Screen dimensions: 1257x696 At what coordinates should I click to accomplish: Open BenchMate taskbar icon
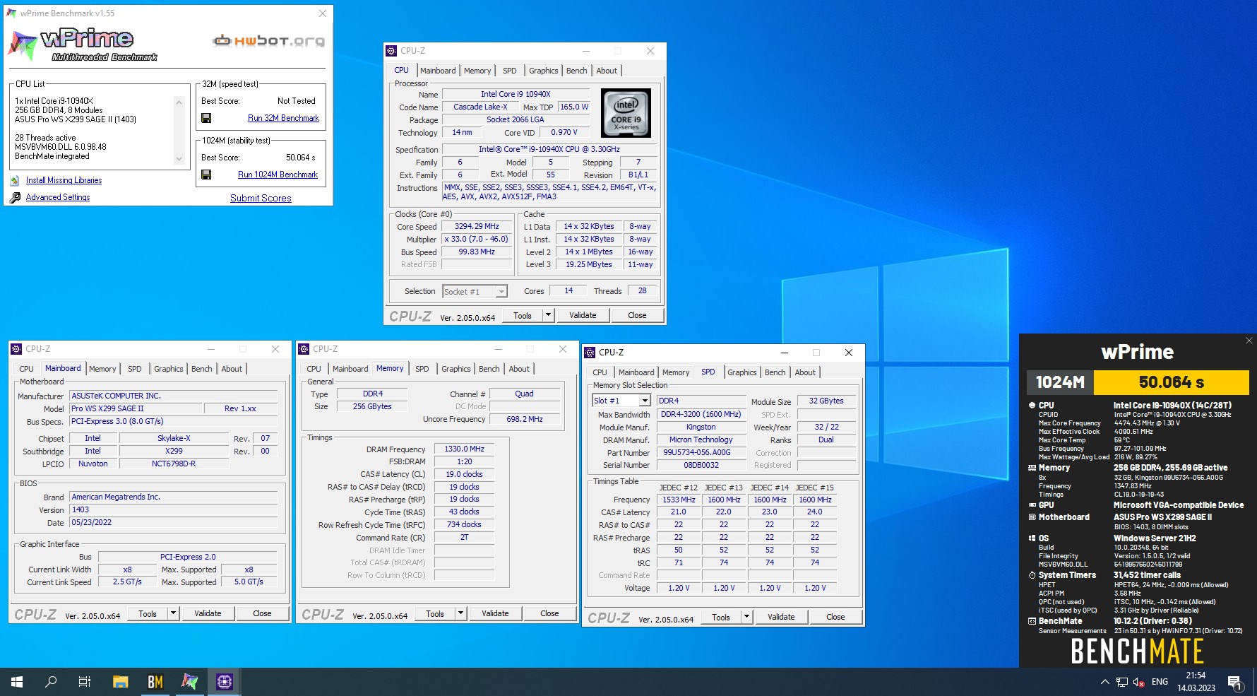click(155, 682)
